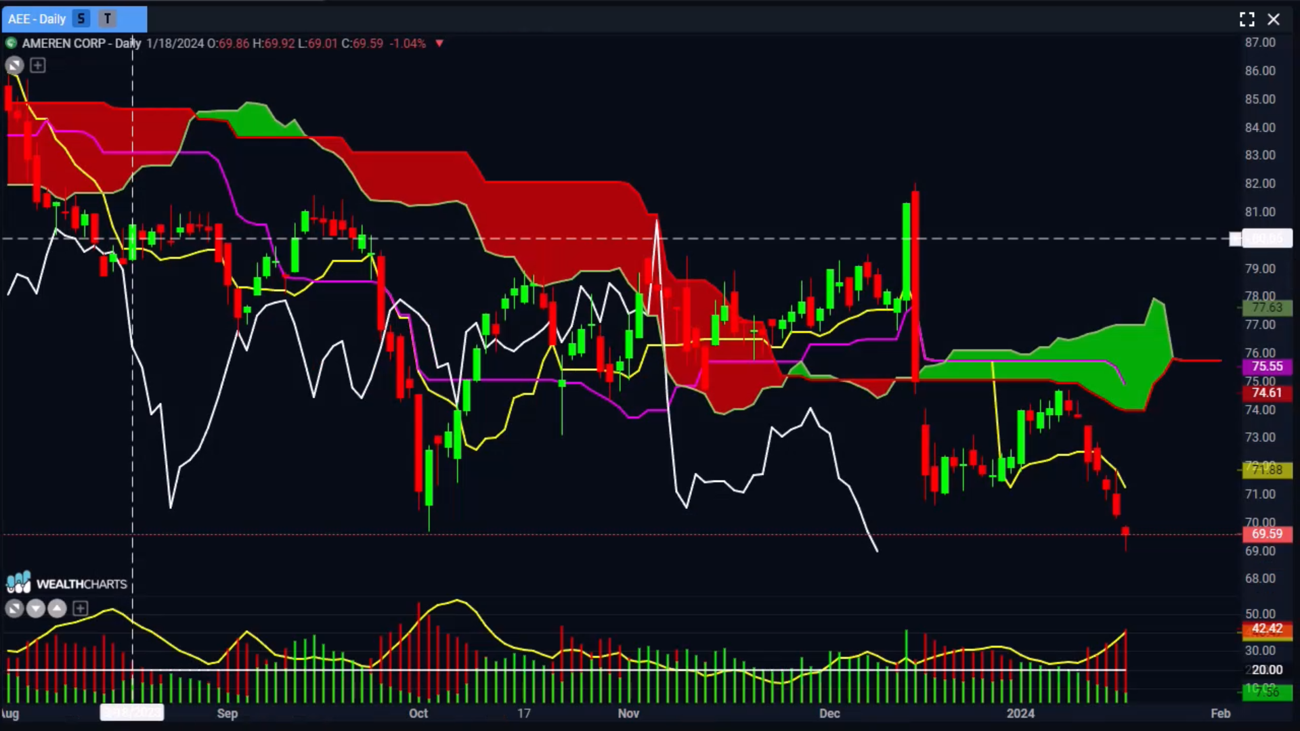The height and width of the screenshot is (731, 1300).
Task: Select the AEE - Daily chart tab
Action: pyautogui.click(x=74, y=19)
